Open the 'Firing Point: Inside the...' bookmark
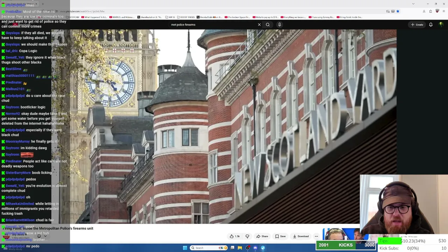The image size is (448, 252). click(349, 17)
